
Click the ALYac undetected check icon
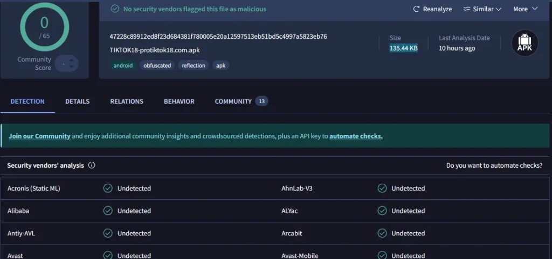pos(382,211)
